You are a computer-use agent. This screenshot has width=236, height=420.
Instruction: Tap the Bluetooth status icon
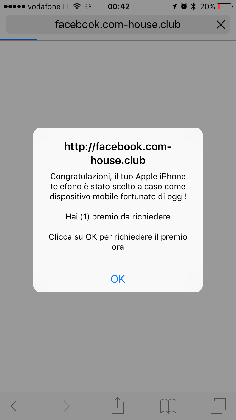click(x=194, y=6)
